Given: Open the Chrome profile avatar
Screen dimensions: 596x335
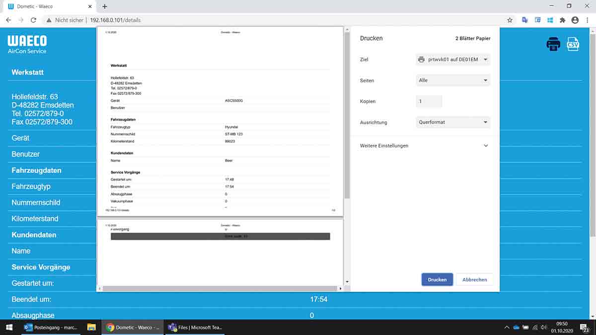Looking at the screenshot, I should coord(575,20).
